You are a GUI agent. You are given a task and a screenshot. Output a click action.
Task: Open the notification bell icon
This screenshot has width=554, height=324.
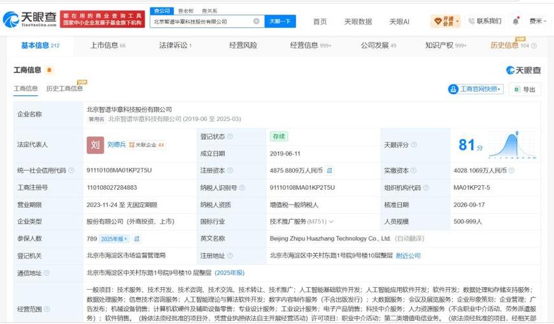tap(516, 21)
